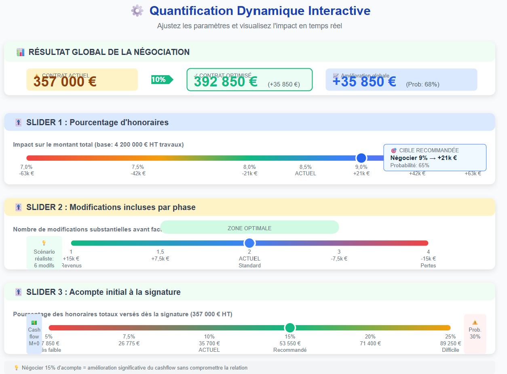
Task: Click the Zone Optimale label
Action: pyautogui.click(x=249, y=228)
